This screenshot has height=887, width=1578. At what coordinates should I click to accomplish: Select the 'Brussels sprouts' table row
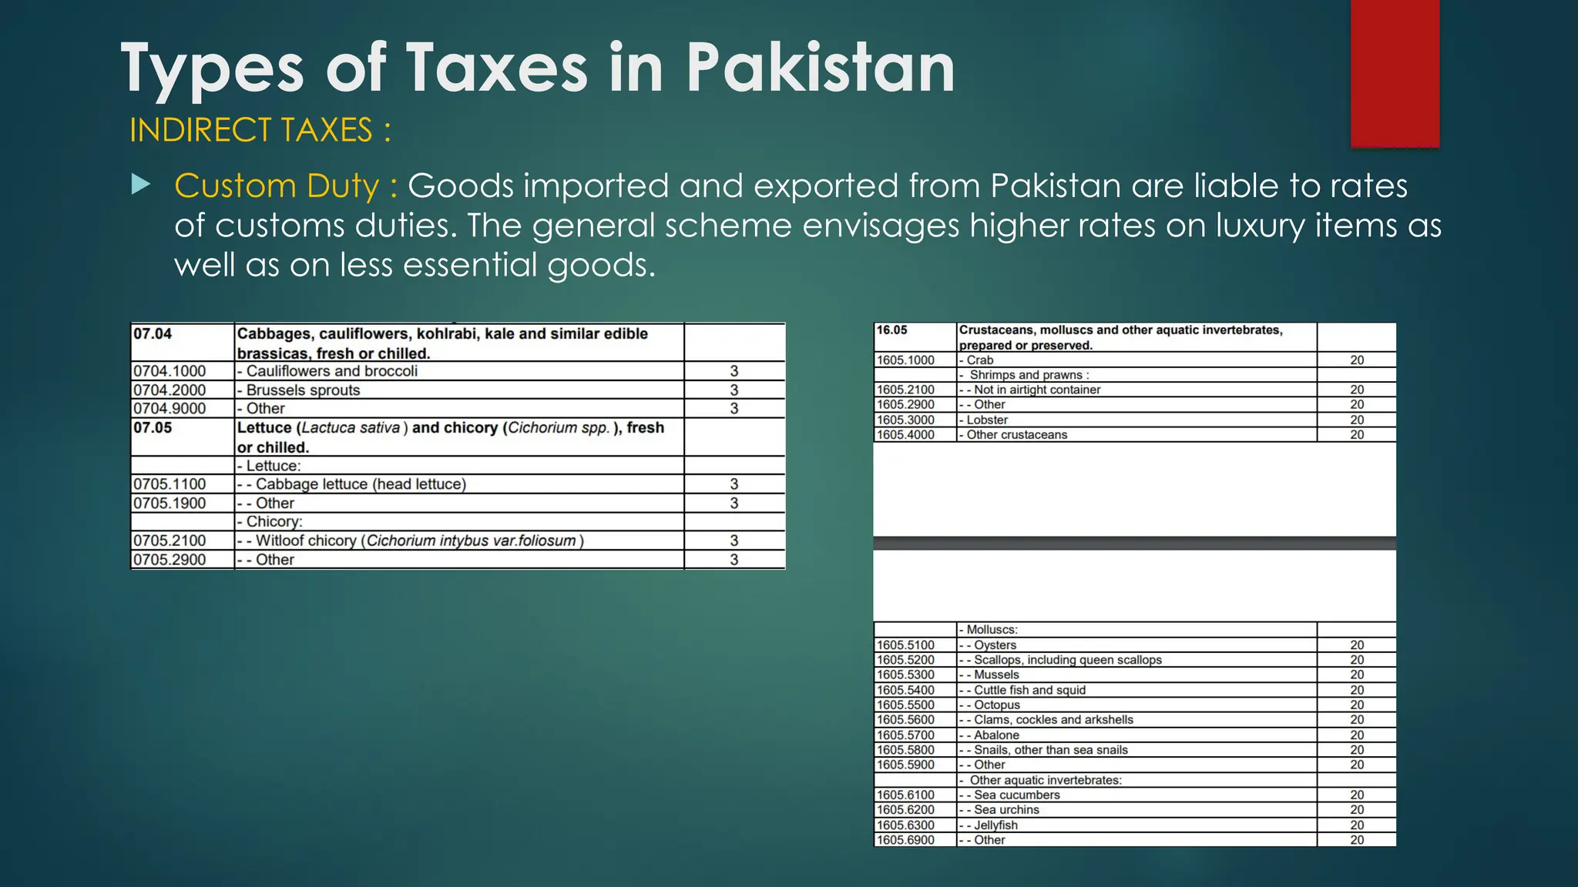pyautogui.click(x=303, y=390)
